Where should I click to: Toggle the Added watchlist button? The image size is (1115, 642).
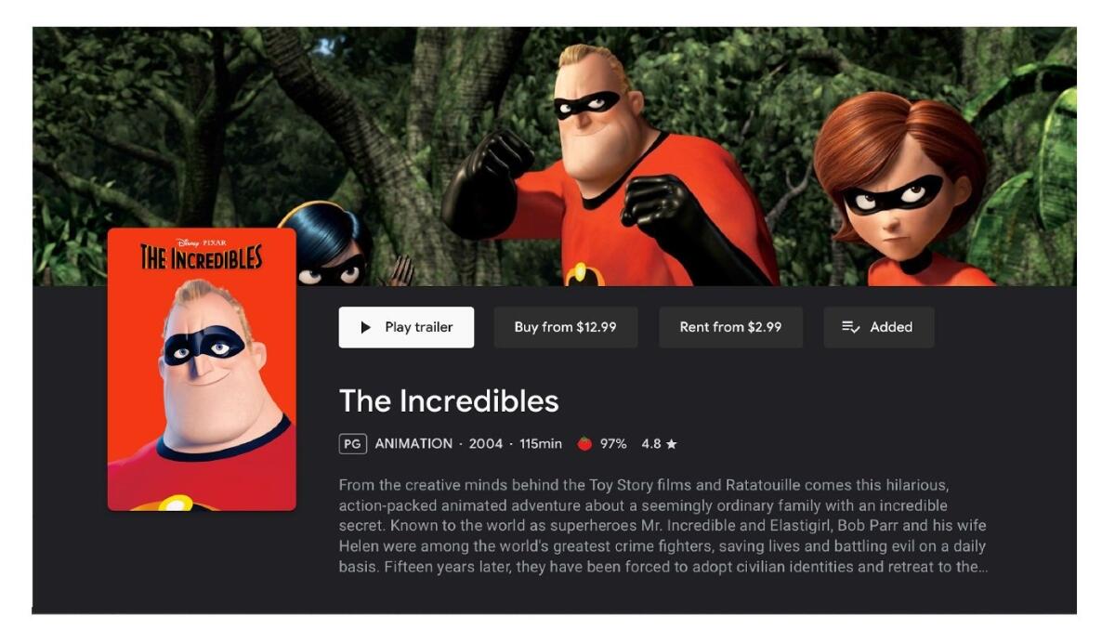tap(879, 327)
